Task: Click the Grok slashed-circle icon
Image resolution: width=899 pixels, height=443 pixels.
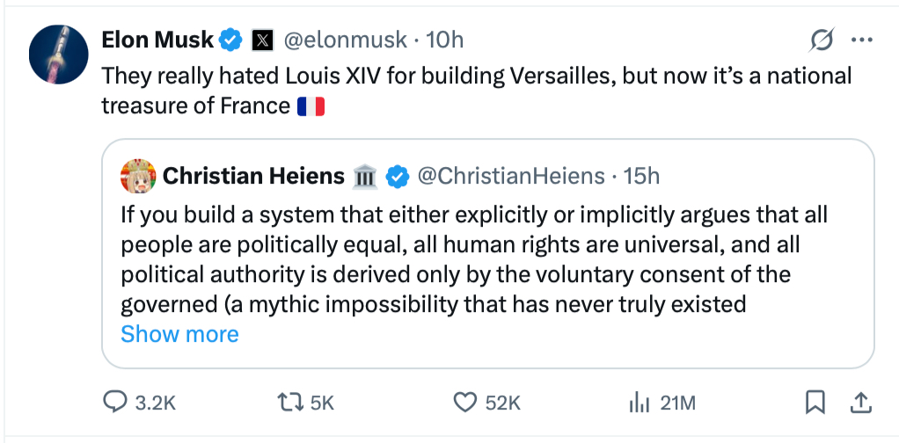Action: pos(822,40)
